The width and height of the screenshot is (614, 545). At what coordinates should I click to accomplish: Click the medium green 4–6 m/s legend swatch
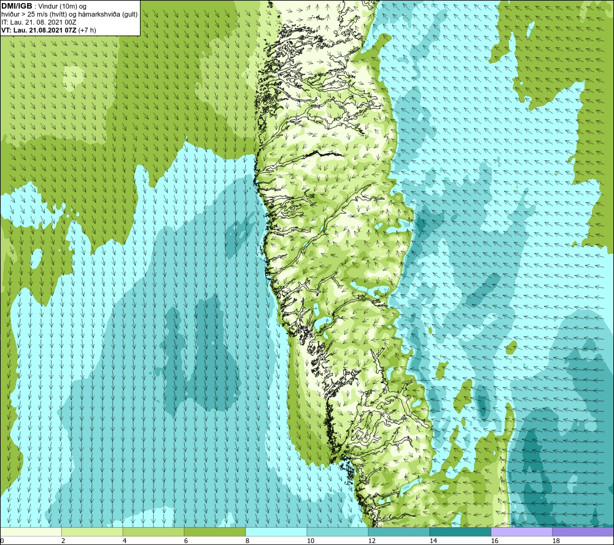click(x=153, y=532)
